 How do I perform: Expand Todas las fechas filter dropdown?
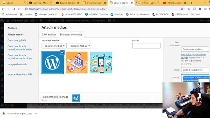tap(79, 46)
